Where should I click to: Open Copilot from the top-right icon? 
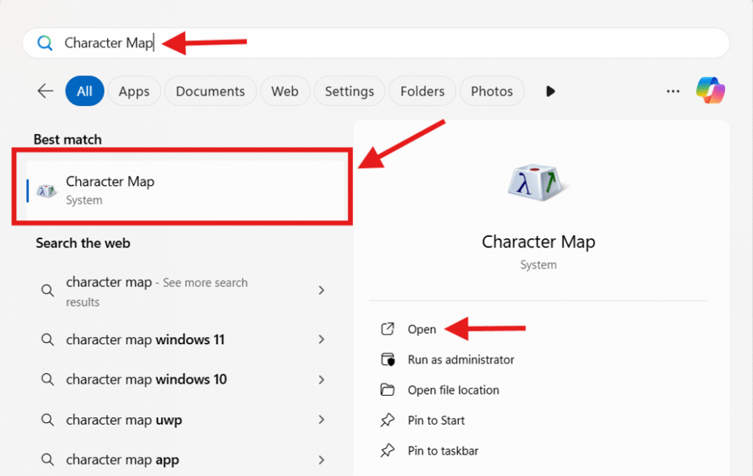(x=710, y=90)
